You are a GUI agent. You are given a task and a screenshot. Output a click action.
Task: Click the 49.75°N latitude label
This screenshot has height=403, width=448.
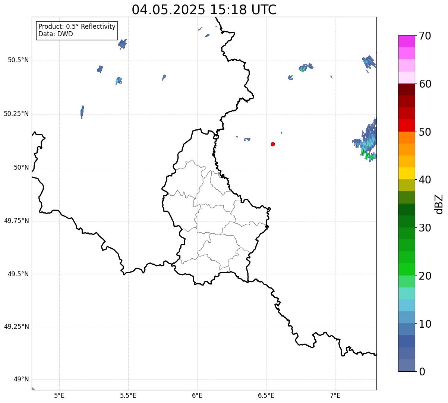pyautogui.click(x=16, y=221)
